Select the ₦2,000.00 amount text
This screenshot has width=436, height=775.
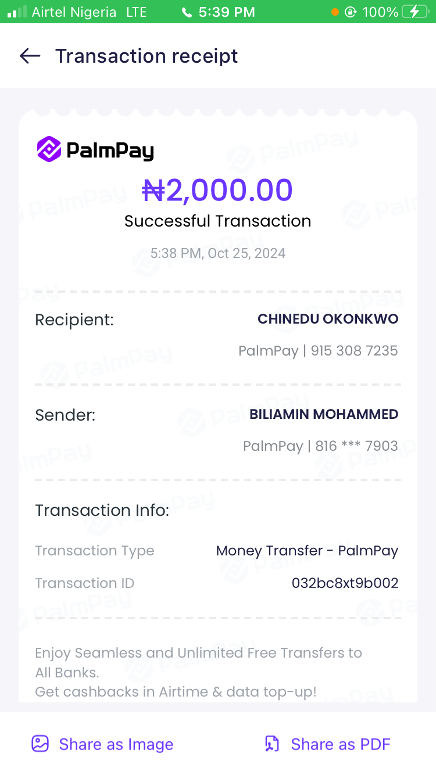point(217,190)
